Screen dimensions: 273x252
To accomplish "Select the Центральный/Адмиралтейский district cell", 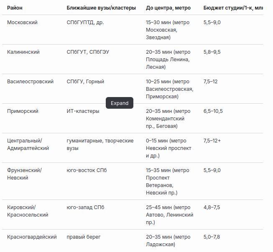I will (28, 145).
